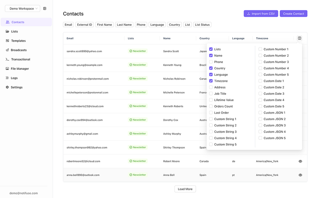Check the Custom Number 1 checkbox
Image resolution: width=317 pixels, height=198 pixels.
click(260, 49)
